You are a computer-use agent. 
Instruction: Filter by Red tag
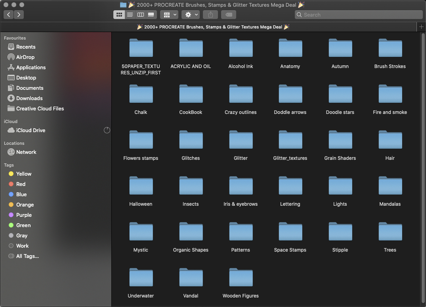click(17, 184)
